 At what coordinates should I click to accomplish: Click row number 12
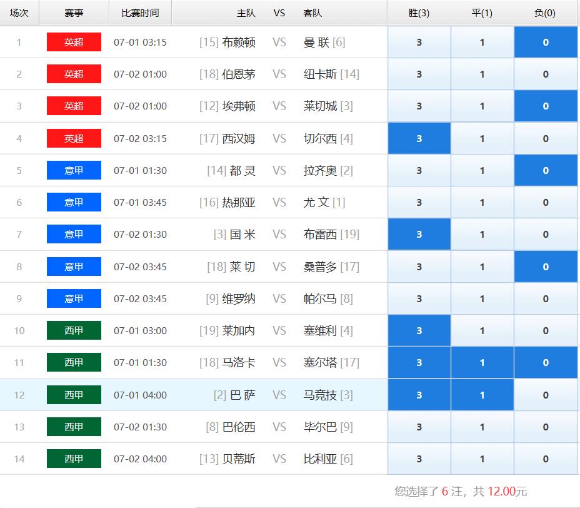(x=19, y=395)
